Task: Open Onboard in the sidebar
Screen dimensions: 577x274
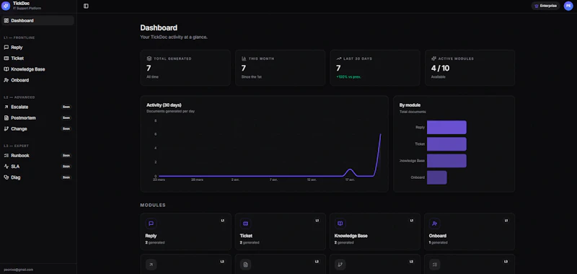Action: coord(38,80)
